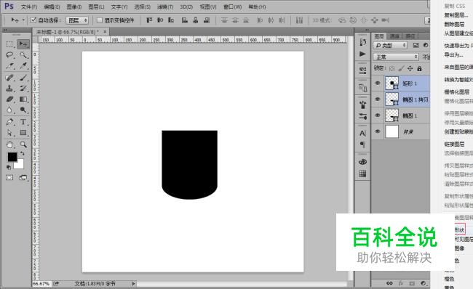Select the Hand tool

(x=9, y=144)
